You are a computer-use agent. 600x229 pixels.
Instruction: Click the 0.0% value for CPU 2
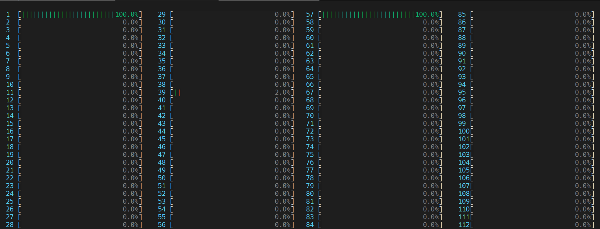tap(131, 22)
